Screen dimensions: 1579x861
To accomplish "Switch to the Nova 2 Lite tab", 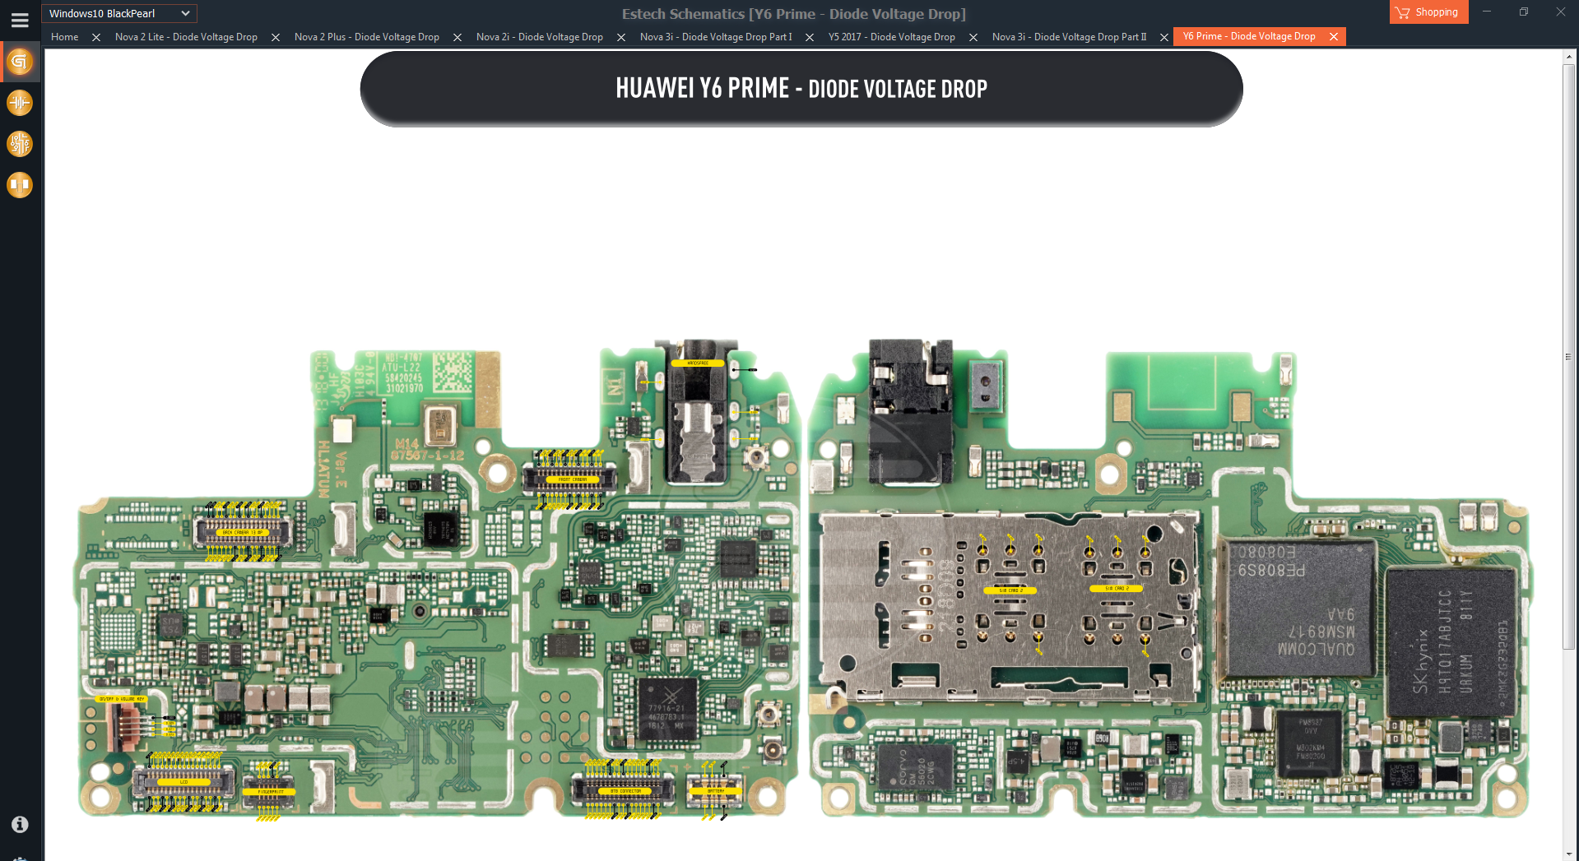I will (x=186, y=37).
